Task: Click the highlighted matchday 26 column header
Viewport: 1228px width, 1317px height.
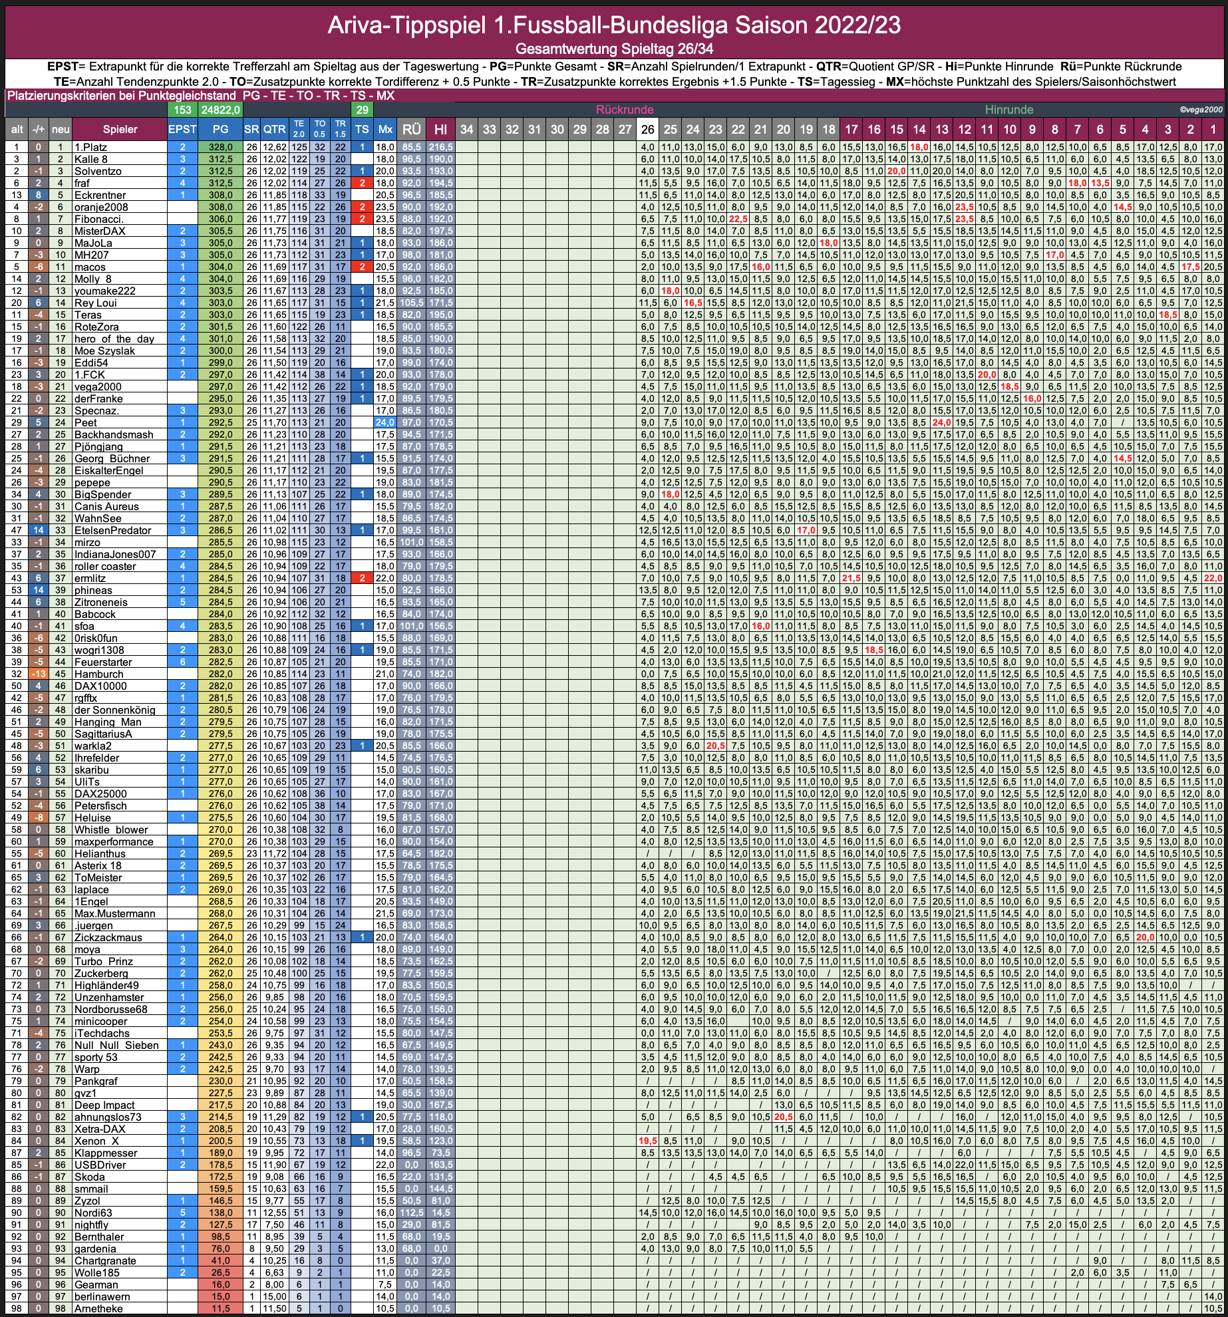Action: [x=648, y=129]
